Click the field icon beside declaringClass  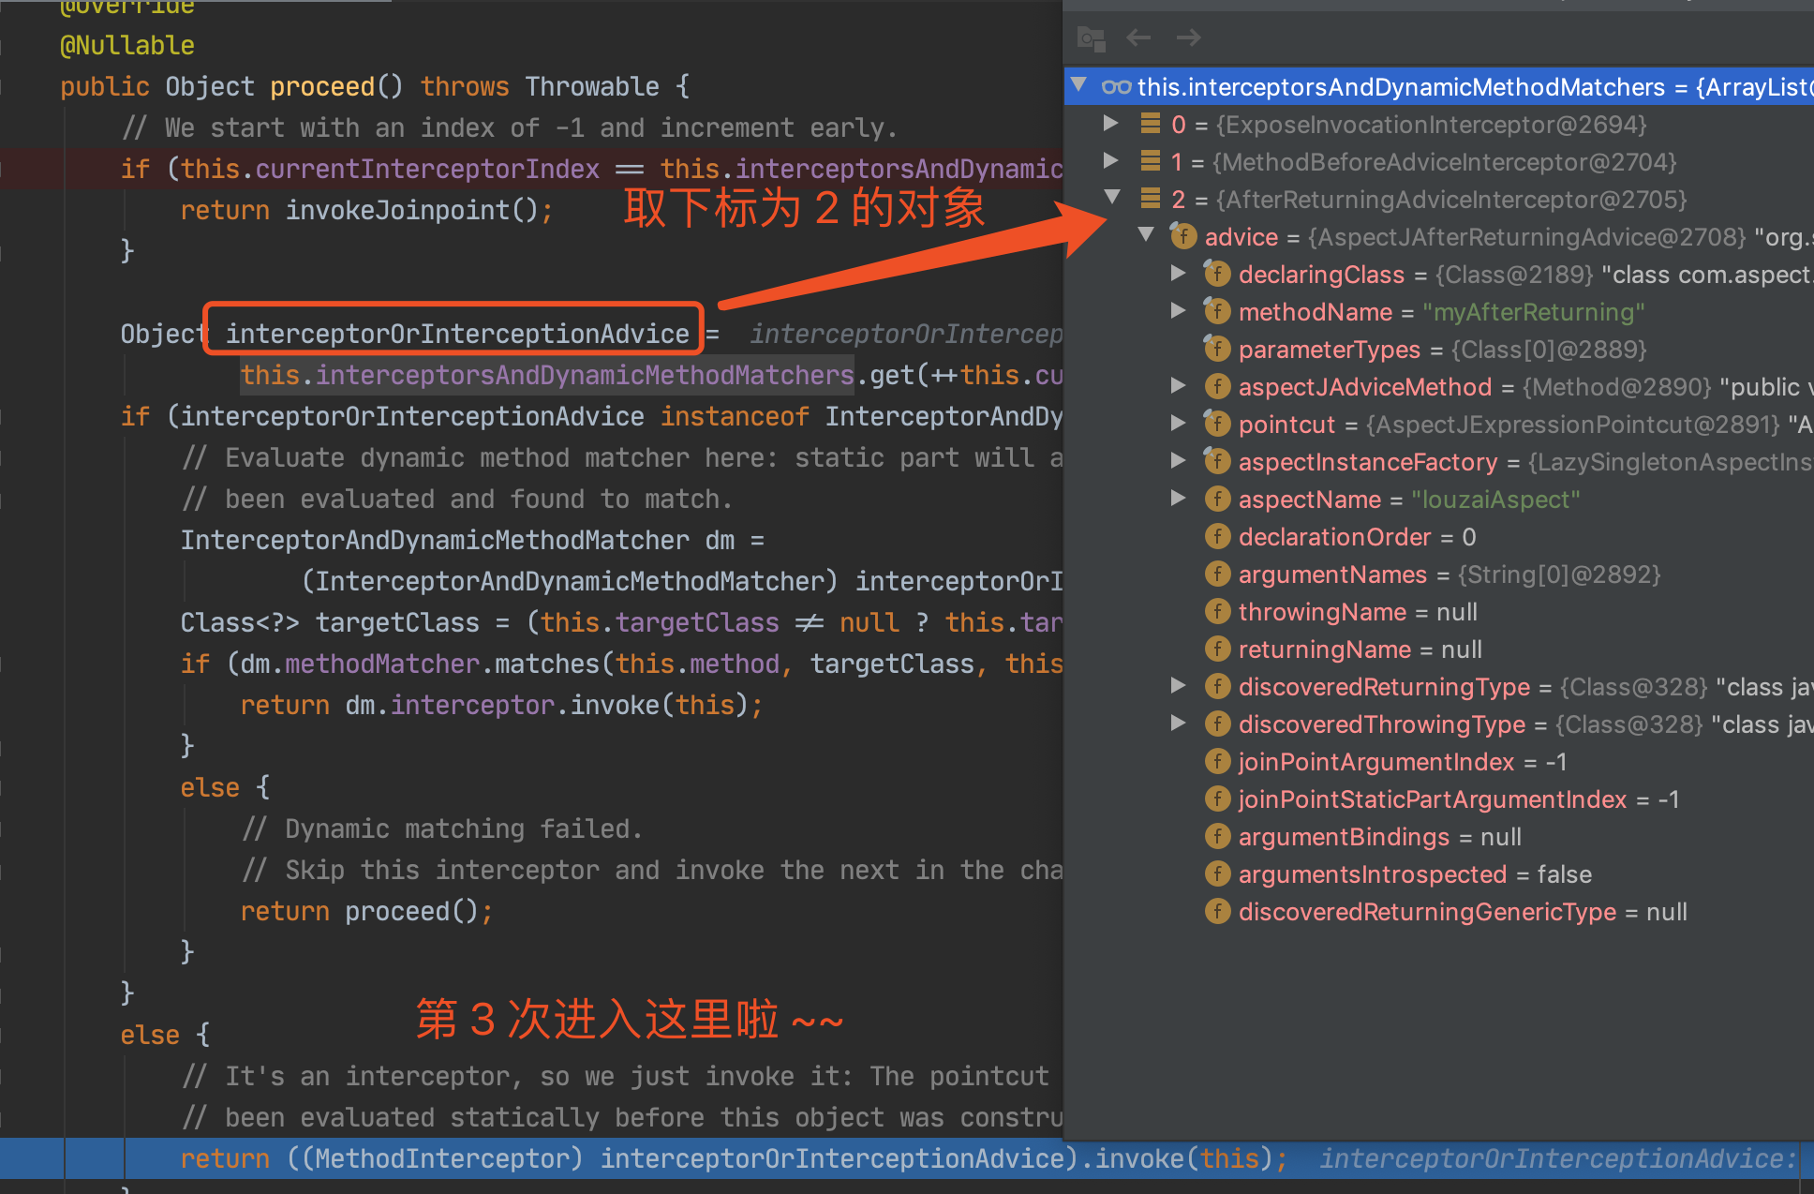(x=1217, y=274)
